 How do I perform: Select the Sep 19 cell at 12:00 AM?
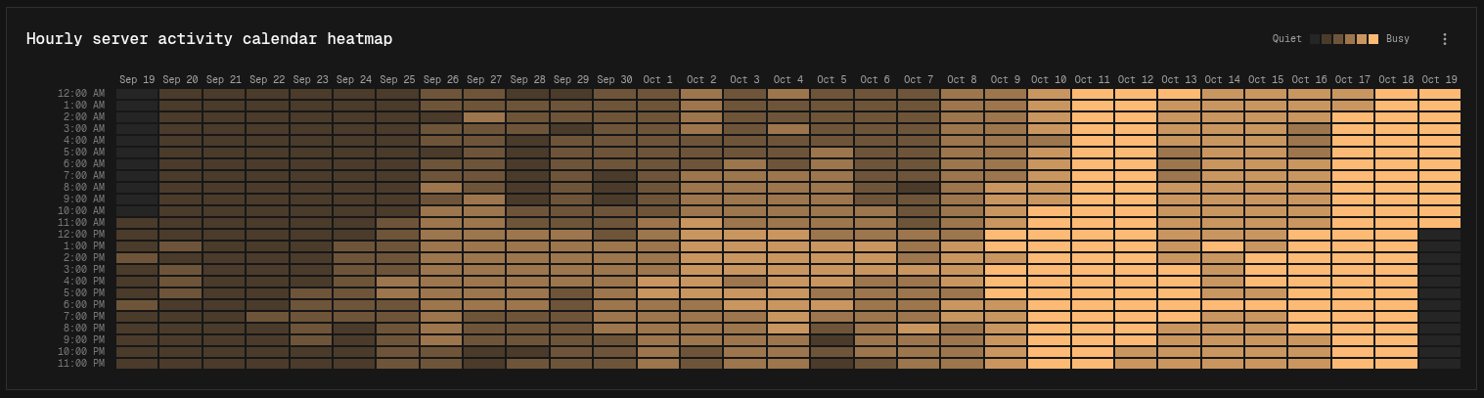tap(137, 94)
